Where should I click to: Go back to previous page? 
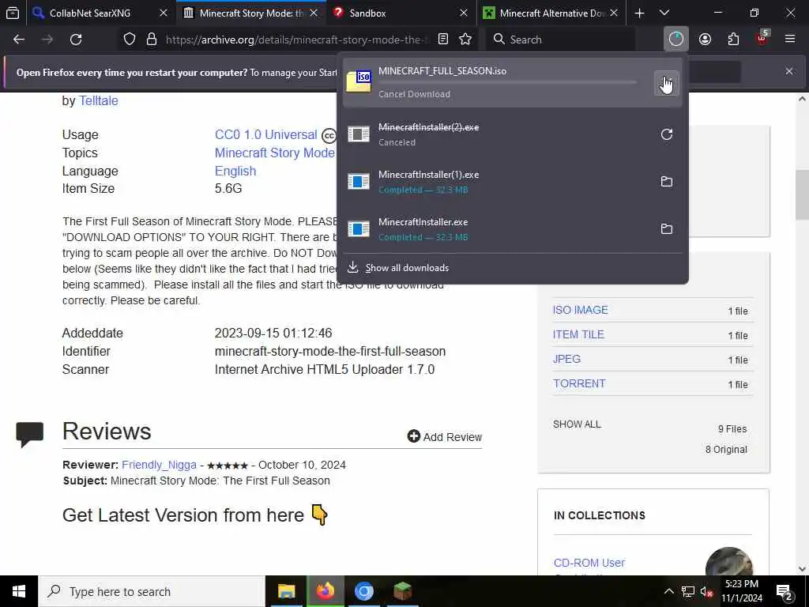coord(19,40)
